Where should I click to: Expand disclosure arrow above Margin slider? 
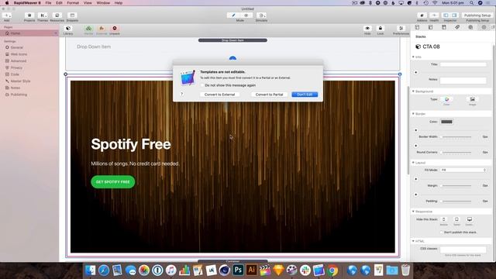(416, 179)
